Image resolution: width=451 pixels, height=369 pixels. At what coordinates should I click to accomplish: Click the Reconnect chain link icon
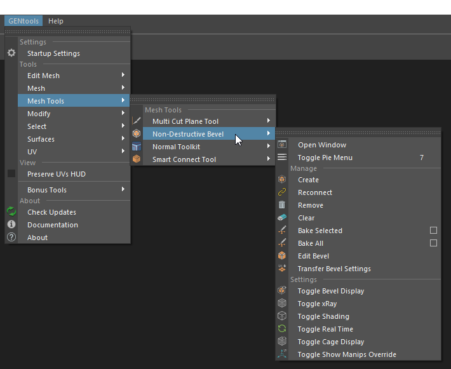coord(282,192)
